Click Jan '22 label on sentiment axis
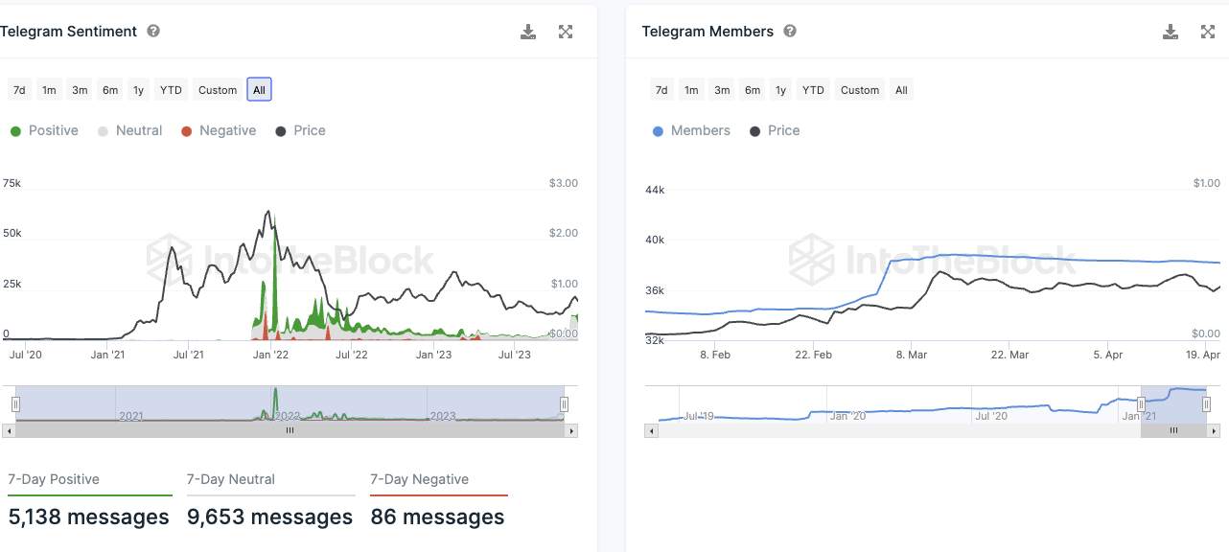Viewport: 1229px width, 552px height. coord(270,355)
